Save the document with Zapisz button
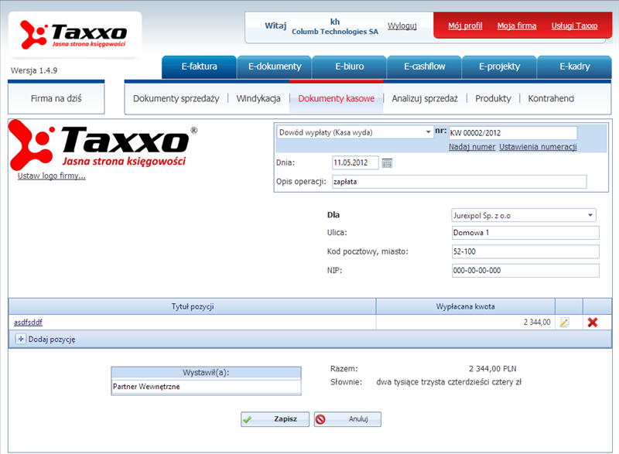Viewport: 619px width, 454px height. point(275,419)
